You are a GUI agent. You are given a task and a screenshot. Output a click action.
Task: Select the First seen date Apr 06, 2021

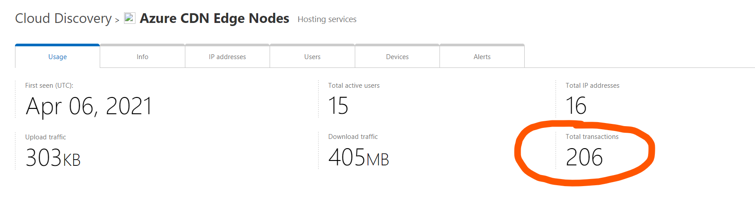pyautogui.click(x=89, y=106)
